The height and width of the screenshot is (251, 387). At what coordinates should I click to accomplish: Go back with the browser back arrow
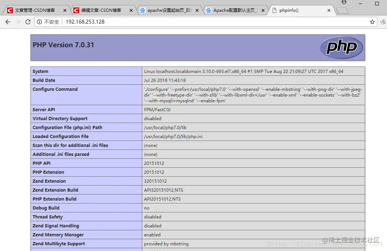coord(8,22)
